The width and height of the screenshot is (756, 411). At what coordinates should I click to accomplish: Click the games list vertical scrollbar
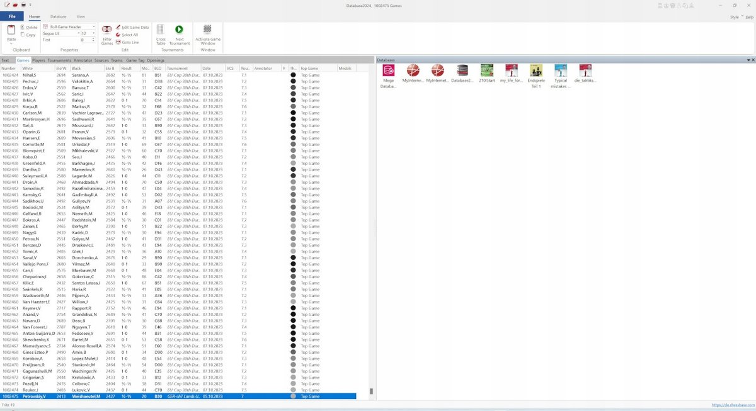click(371, 391)
